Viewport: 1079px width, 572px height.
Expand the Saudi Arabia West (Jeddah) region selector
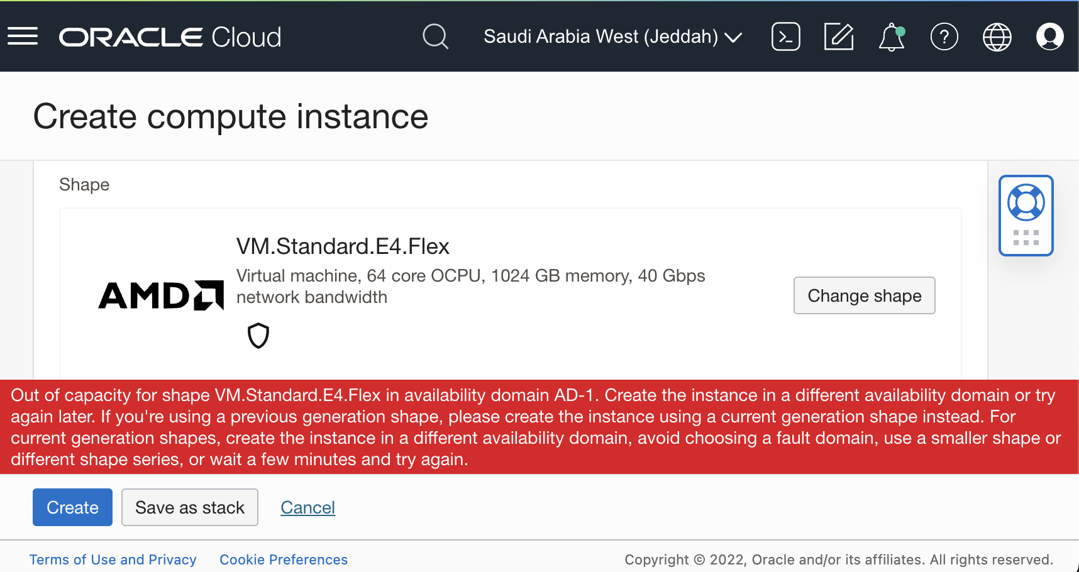click(612, 36)
